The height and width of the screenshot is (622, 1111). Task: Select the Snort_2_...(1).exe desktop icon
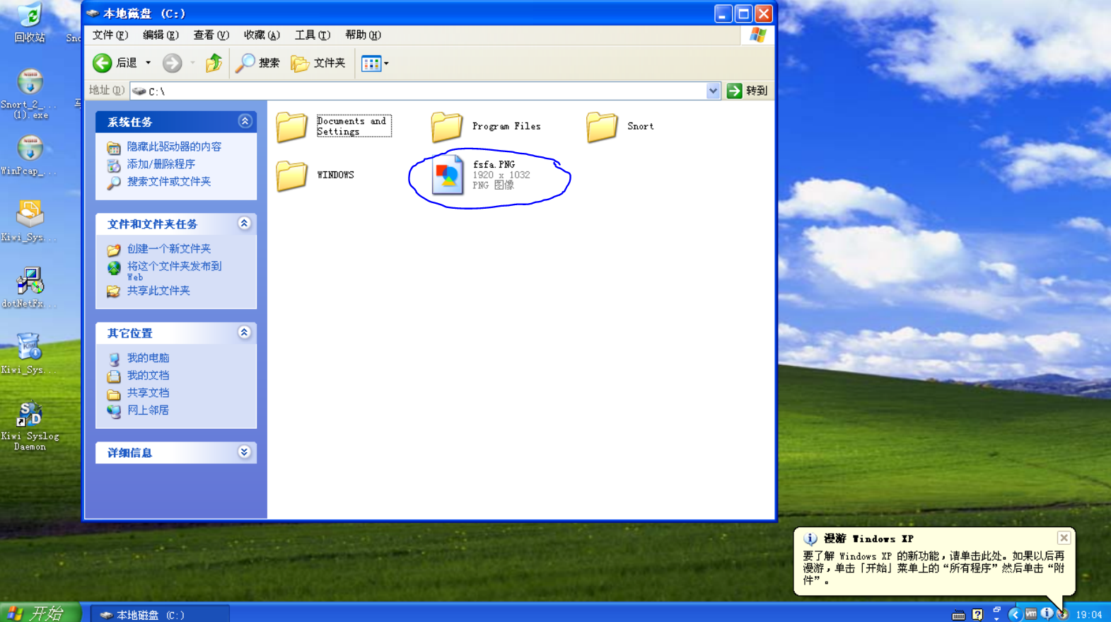[30, 94]
